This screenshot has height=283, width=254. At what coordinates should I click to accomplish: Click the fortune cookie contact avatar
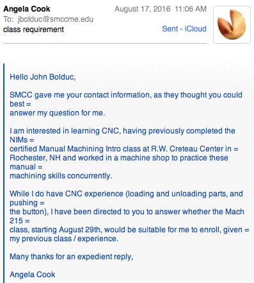click(232, 24)
